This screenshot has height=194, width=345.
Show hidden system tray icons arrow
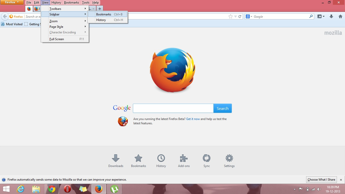click(x=294, y=189)
